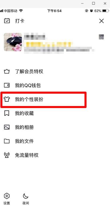The height and width of the screenshot is (206, 110).
Task: Close the side drawer with X
Action: (101, 21)
